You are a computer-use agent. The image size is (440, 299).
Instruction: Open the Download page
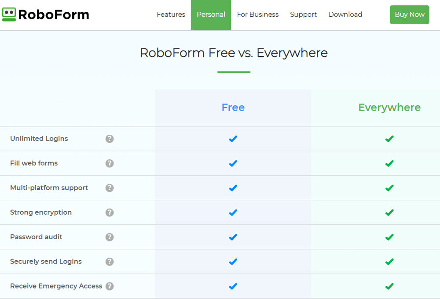[x=345, y=14]
